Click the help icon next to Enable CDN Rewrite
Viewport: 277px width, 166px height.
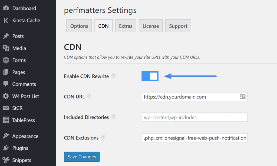tap(113, 76)
